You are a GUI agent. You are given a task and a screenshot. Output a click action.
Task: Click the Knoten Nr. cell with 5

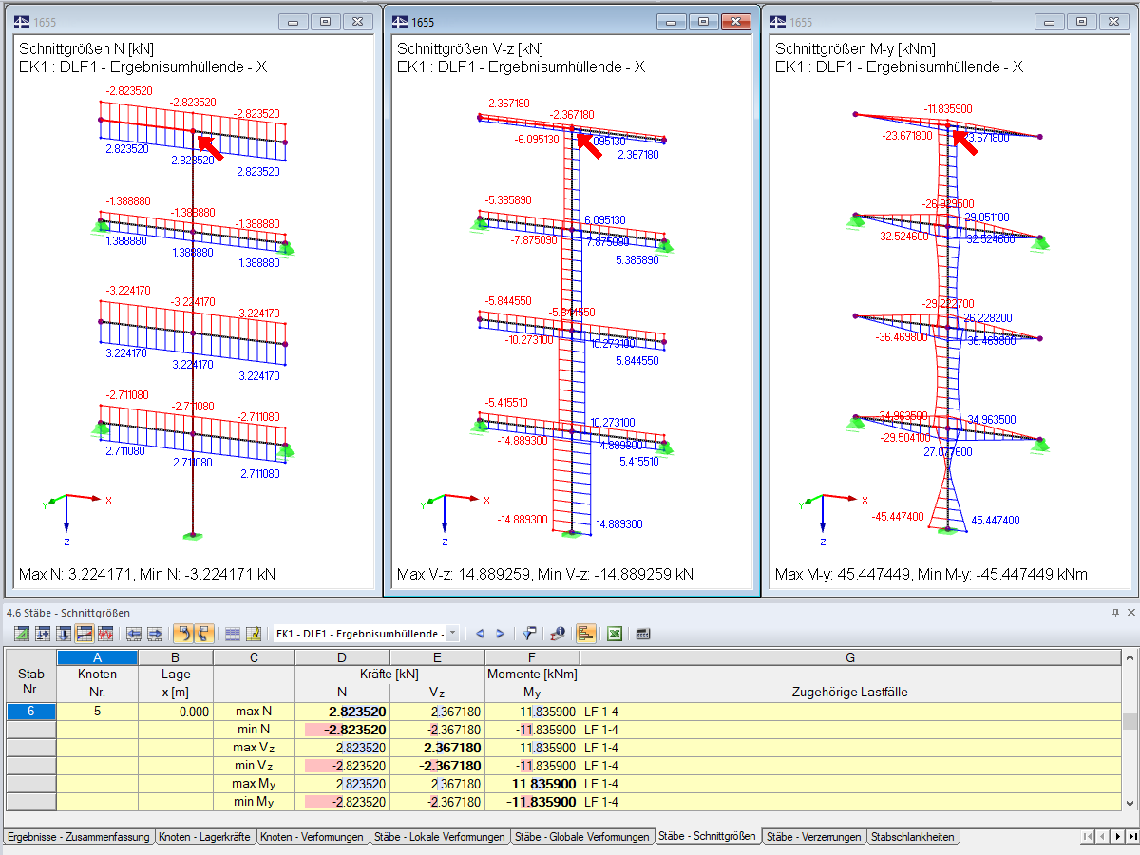(97, 711)
